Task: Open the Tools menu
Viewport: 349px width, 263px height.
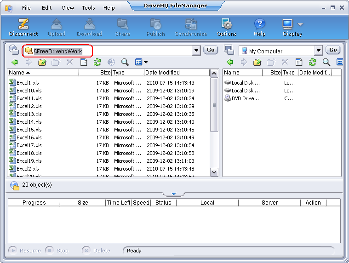Action: coord(88,8)
